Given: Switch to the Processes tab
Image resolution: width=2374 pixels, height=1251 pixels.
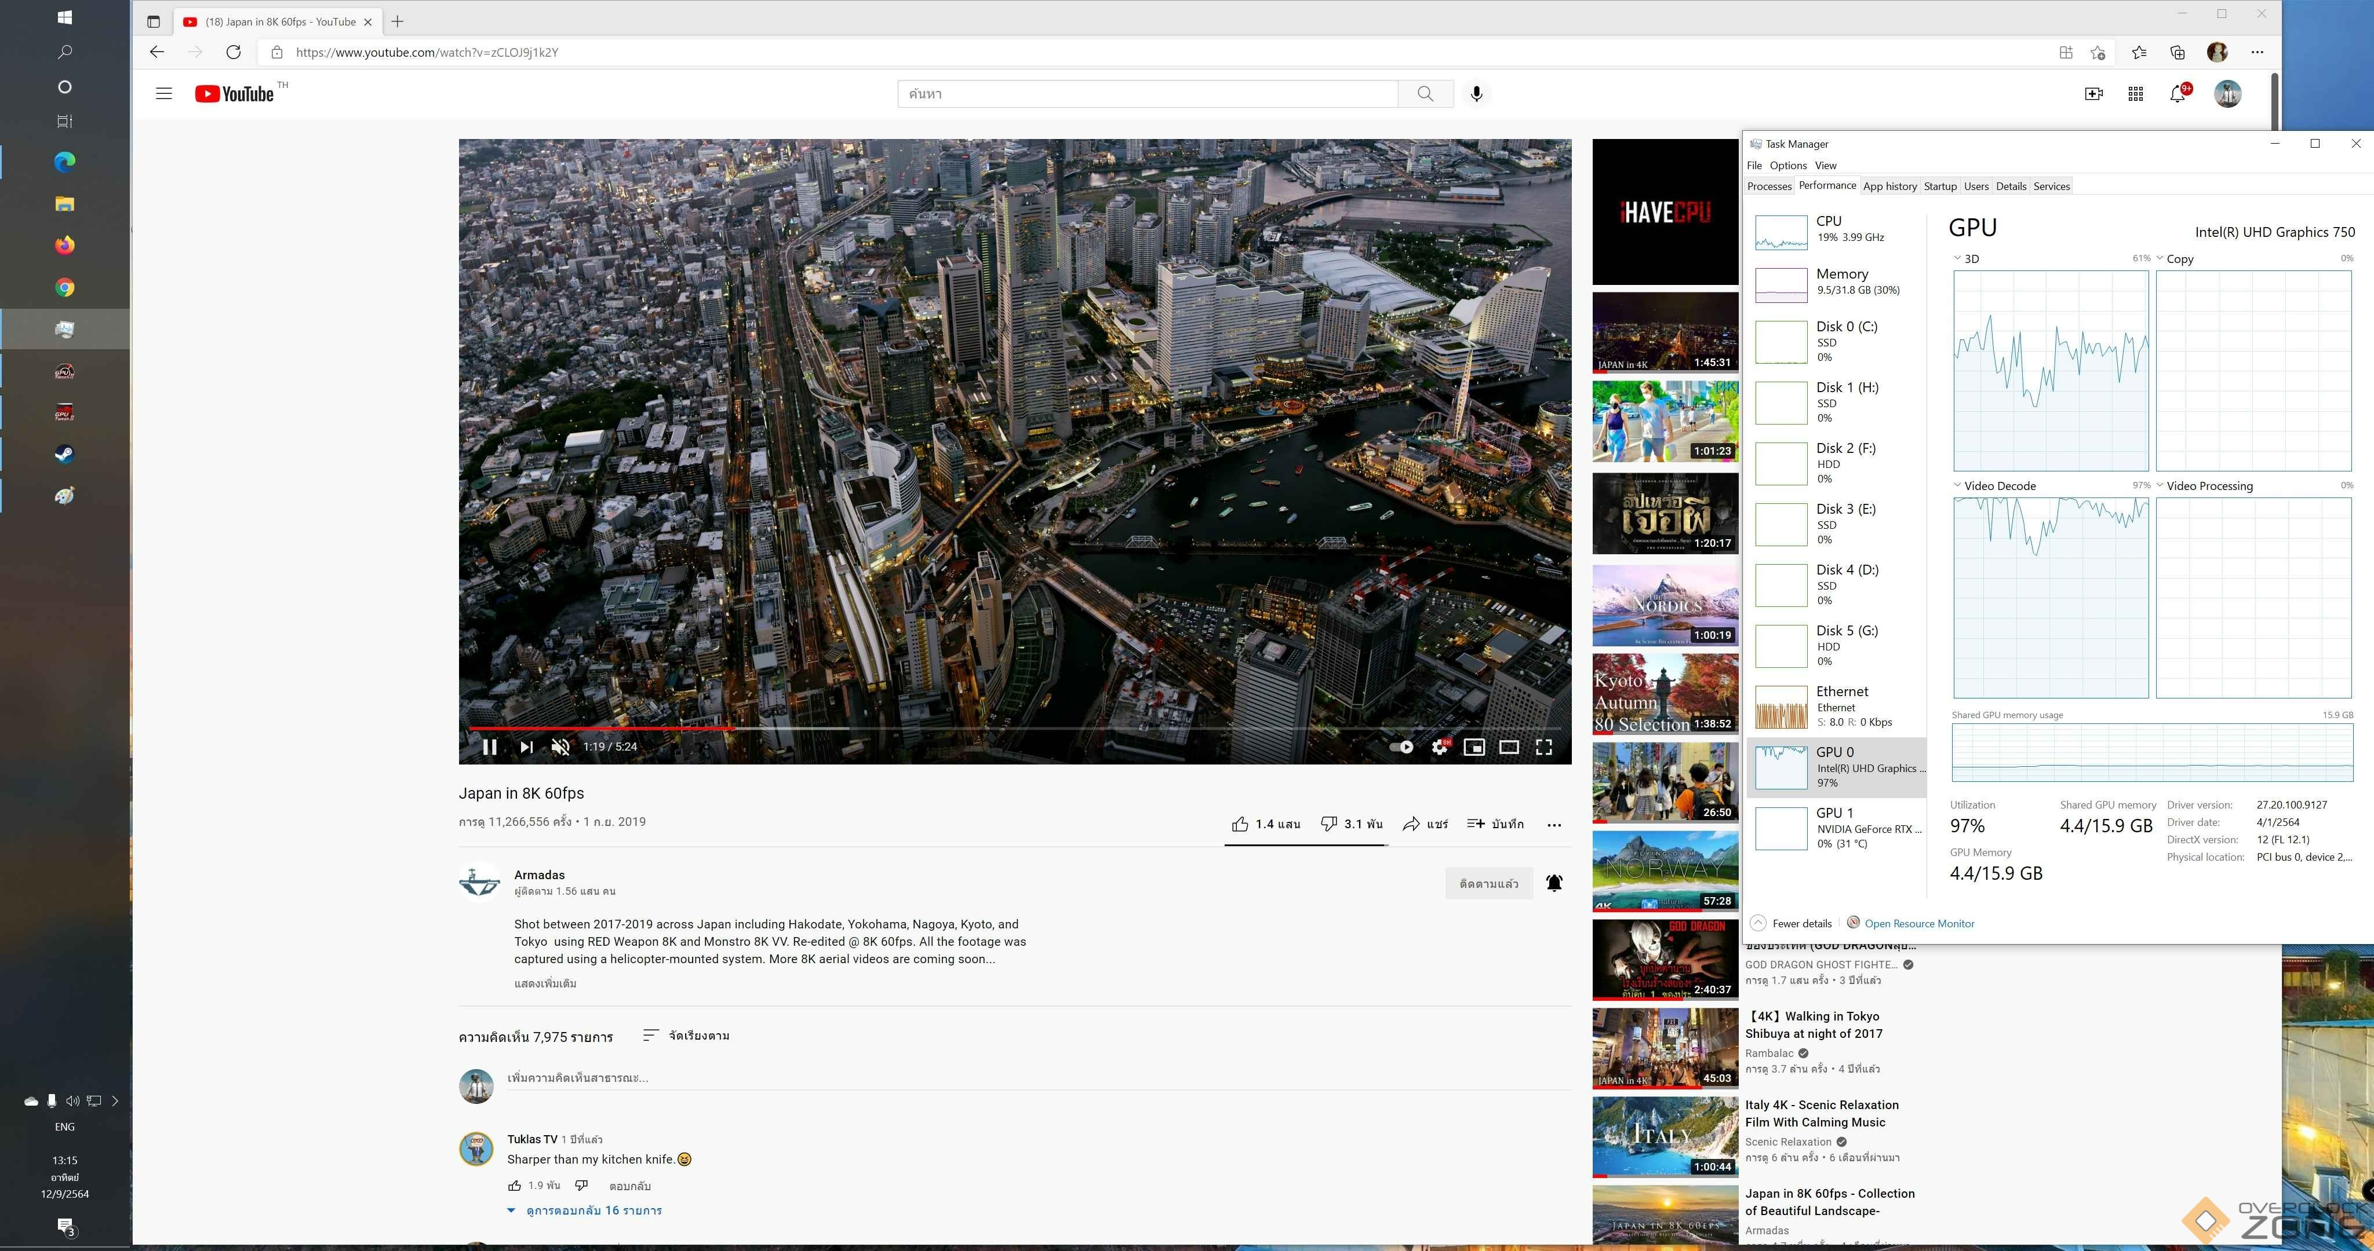Looking at the screenshot, I should tap(1768, 186).
